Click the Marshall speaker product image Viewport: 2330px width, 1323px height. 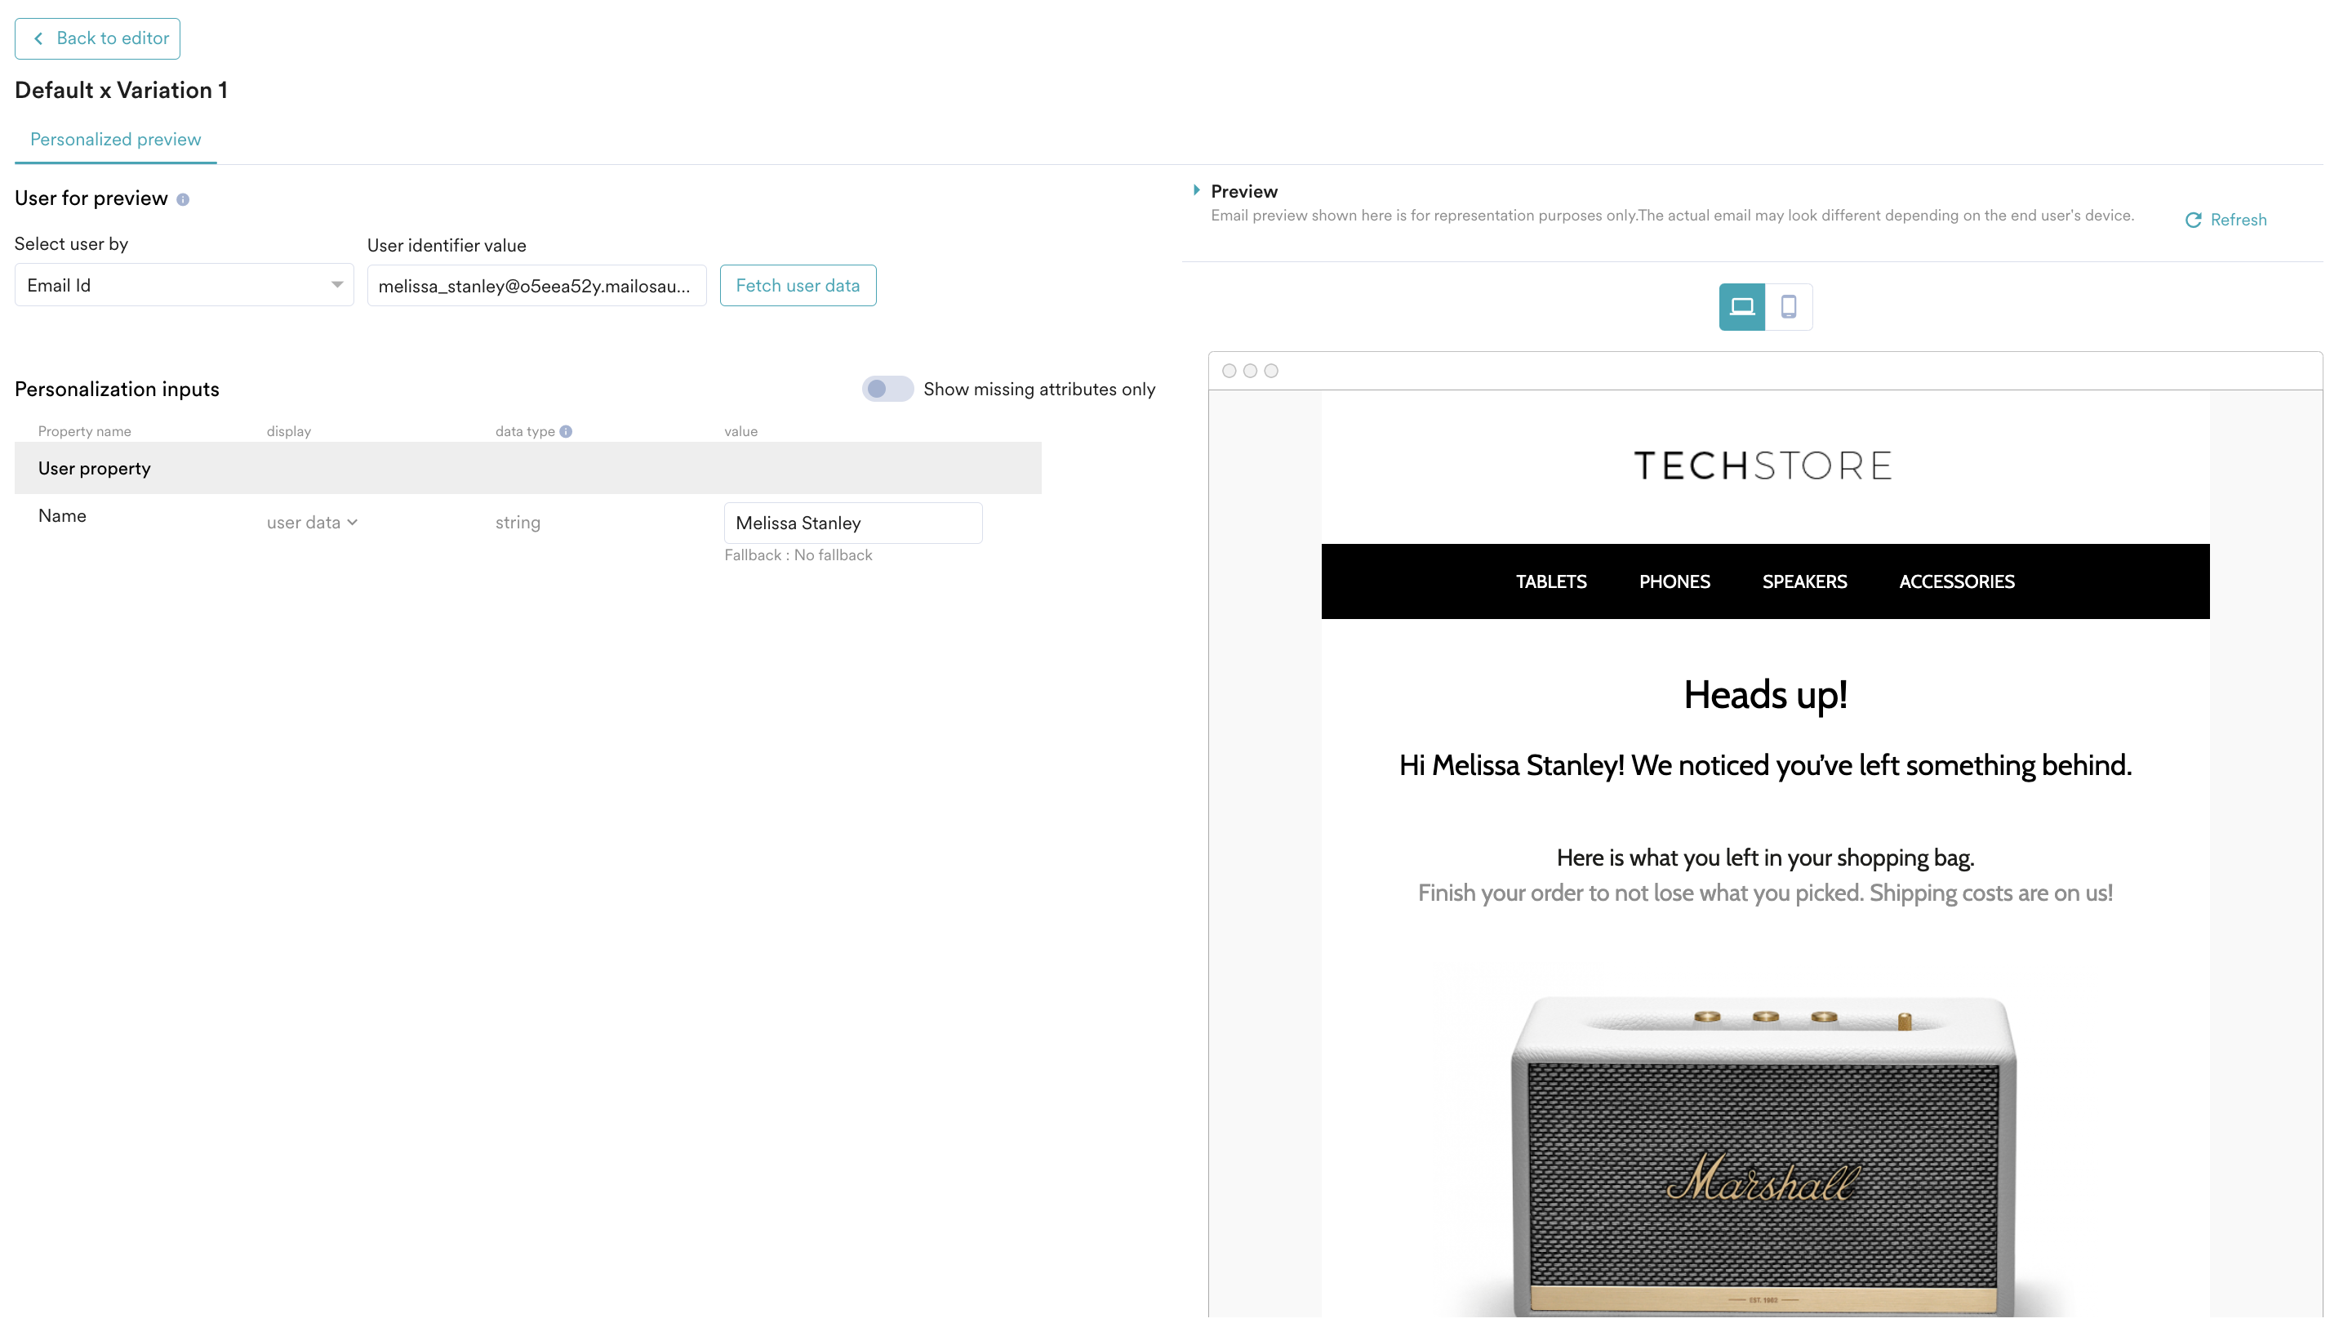click(x=1763, y=1154)
